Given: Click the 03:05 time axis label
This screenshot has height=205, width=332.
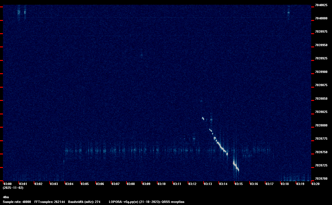Looking at the screenshot, I should 85,184.
